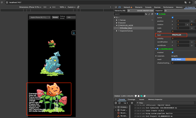196x118 pixels.
Task: Open the cc-inspector tab
Action: click(190, 7)
